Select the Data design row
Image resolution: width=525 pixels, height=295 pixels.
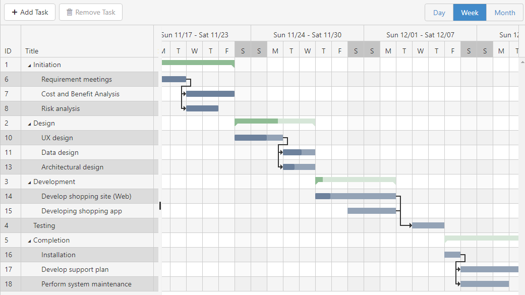(x=79, y=152)
